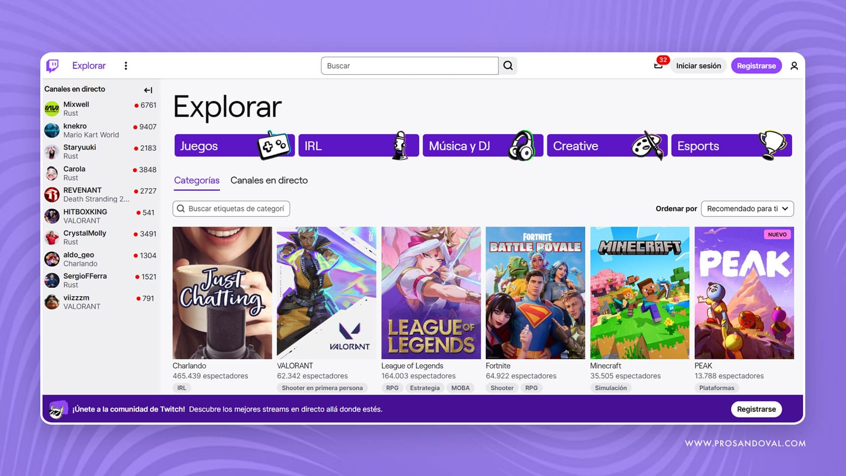The height and width of the screenshot is (476, 846).
Task: Click the IRL tag under Charlando
Action: pos(182,388)
